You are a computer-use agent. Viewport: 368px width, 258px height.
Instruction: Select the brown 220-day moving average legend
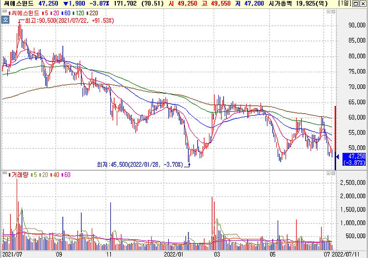point(92,13)
